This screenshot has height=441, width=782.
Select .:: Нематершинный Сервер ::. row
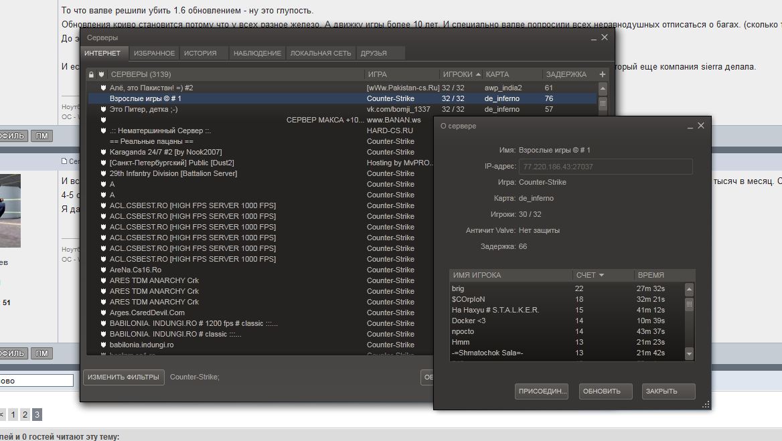pos(160,130)
